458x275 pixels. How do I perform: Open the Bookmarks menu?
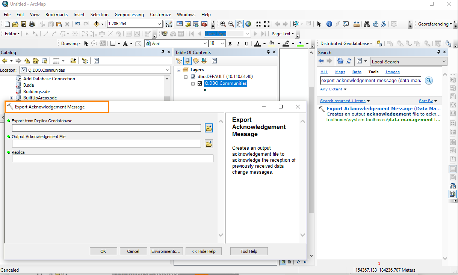click(x=56, y=15)
